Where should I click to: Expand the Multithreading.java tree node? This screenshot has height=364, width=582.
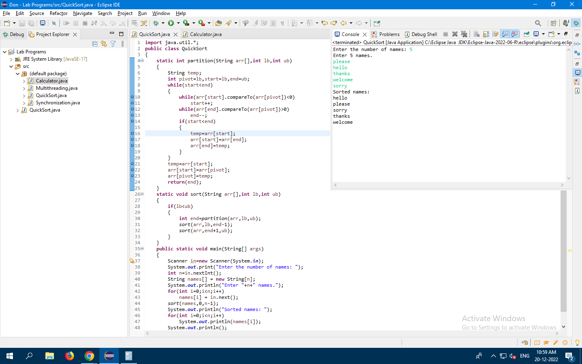(24, 88)
